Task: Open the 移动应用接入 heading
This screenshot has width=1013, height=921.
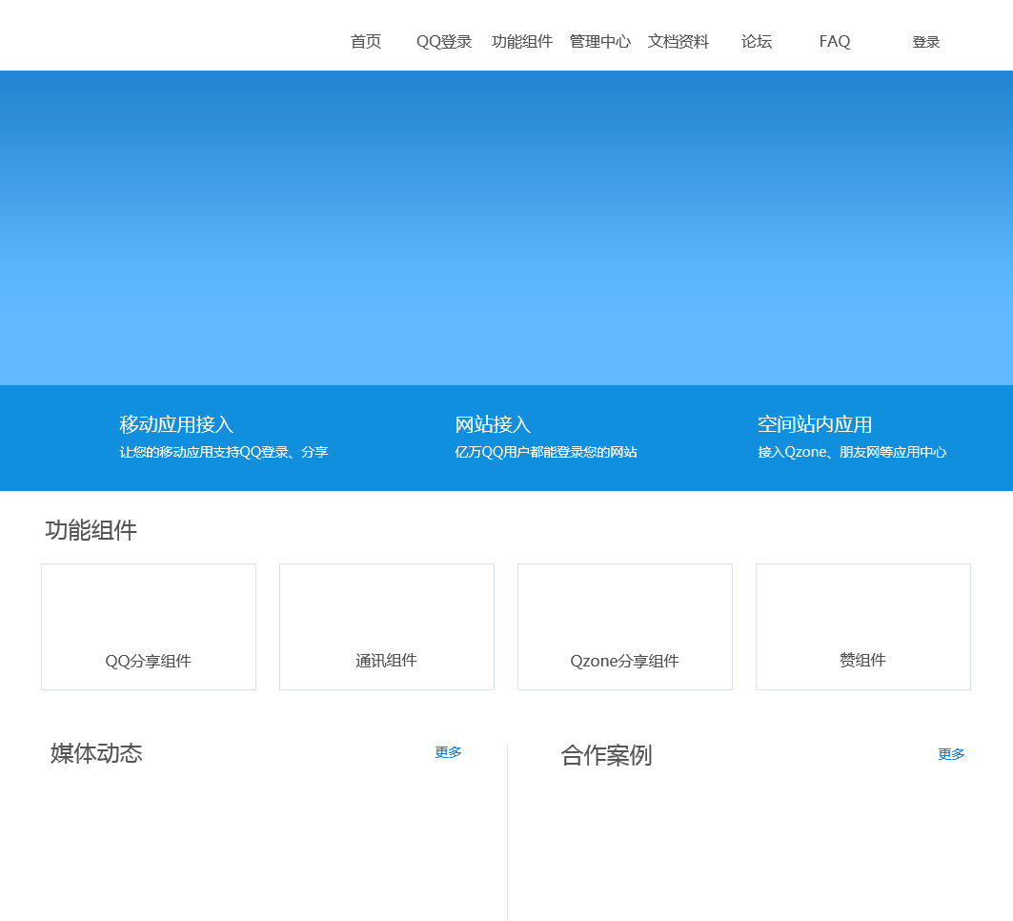Action: [176, 424]
